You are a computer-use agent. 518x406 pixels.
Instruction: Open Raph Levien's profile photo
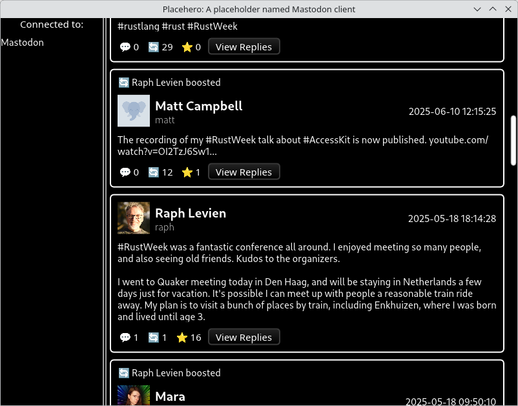point(134,218)
